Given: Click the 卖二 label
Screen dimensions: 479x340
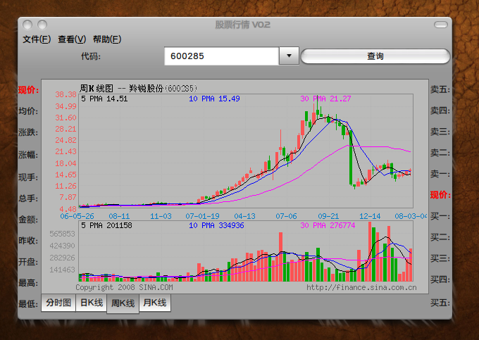Looking at the screenshot, I should 440,153.
